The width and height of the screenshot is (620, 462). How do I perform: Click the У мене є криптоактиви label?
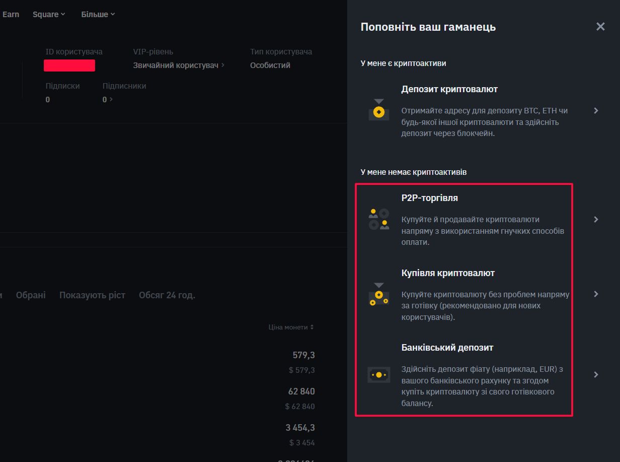pyautogui.click(x=403, y=63)
